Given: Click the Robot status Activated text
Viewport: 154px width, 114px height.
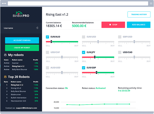Looking at the screenshot, I should coord(101,88).
